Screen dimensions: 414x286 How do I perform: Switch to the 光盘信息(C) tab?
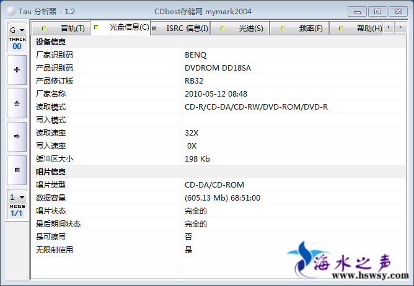[x=120, y=27]
